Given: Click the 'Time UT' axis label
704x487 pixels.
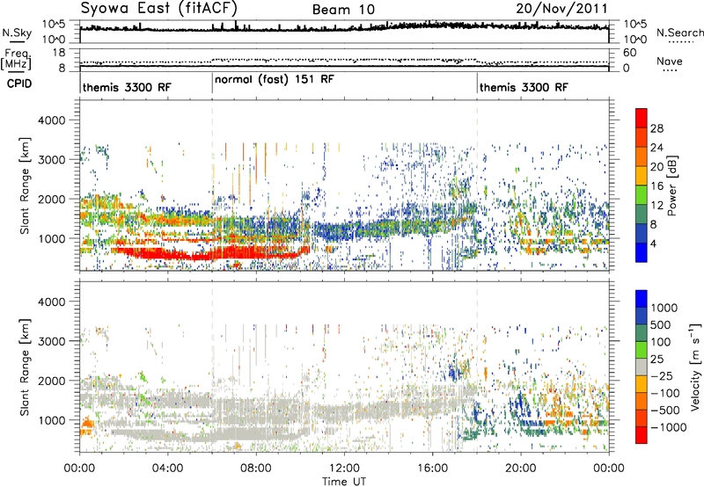Looking at the screenshot, I should (344, 482).
